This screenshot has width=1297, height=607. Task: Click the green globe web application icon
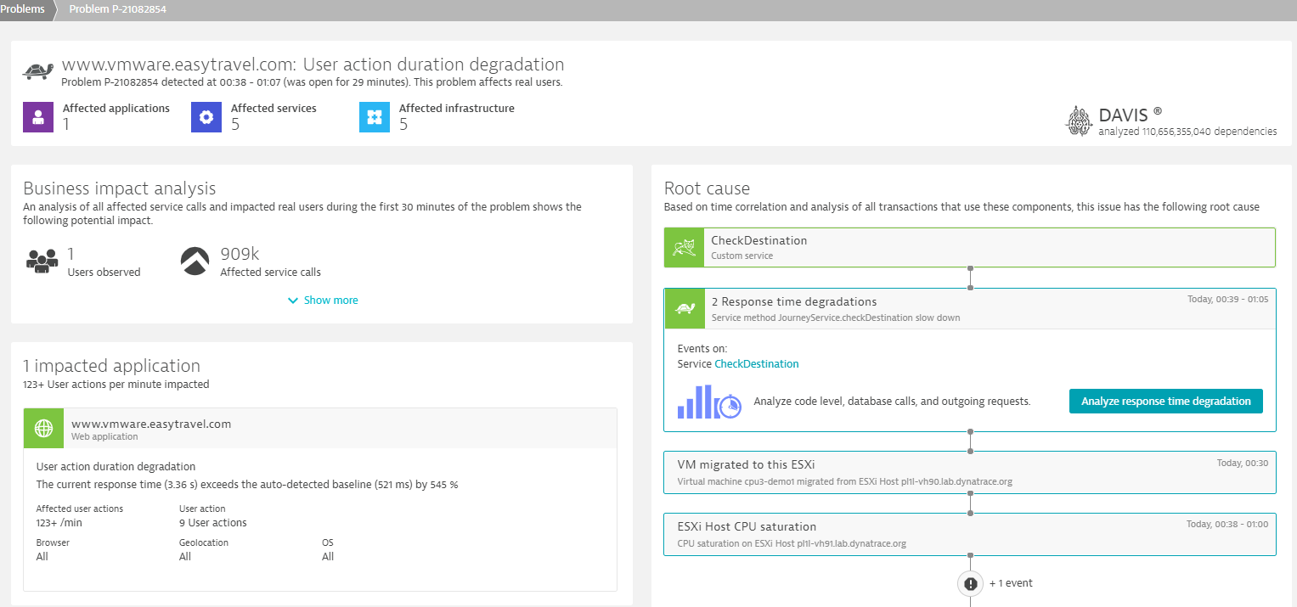pyautogui.click(x=43, y=428)
